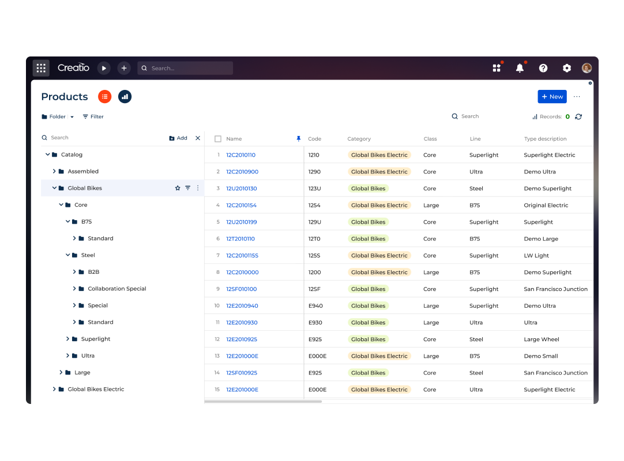
Task: Click the LW Light type description
Action: click(x=536, y=255)
